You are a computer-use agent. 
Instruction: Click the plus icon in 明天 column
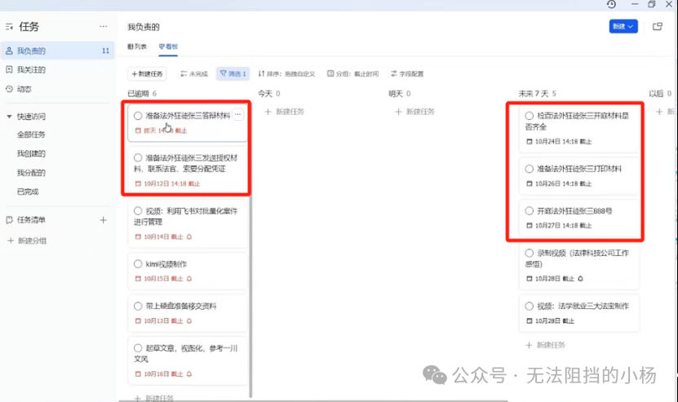(398, 112)
